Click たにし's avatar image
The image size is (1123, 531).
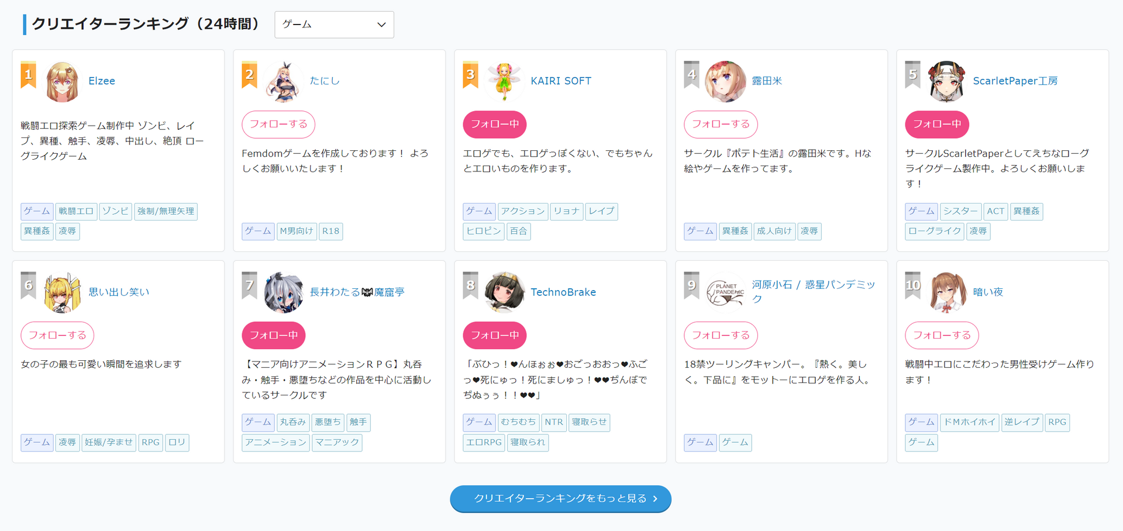[x=283, y=81]
